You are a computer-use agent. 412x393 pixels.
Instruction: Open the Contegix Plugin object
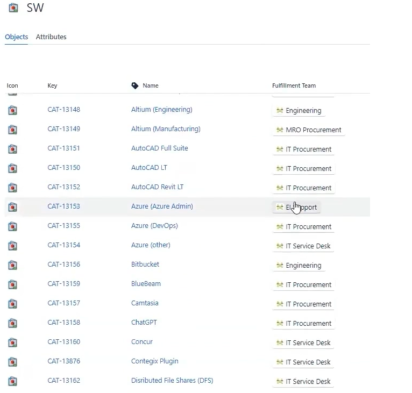click(x=155, y=361)
